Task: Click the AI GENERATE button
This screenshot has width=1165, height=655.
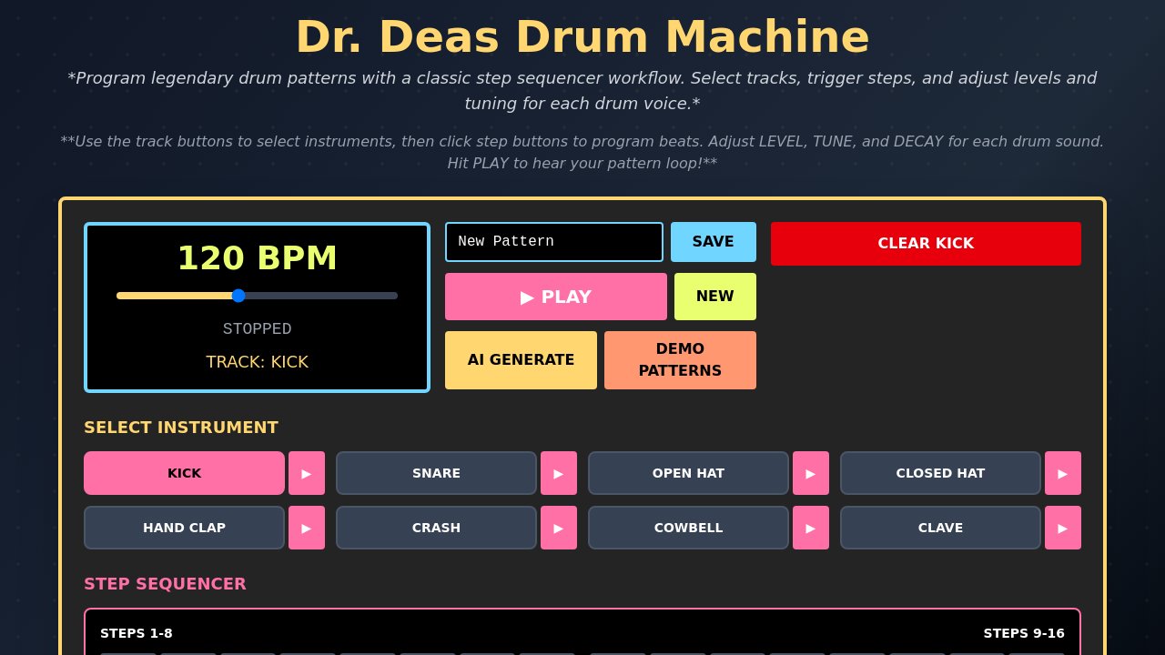Action: pos(521,360)
